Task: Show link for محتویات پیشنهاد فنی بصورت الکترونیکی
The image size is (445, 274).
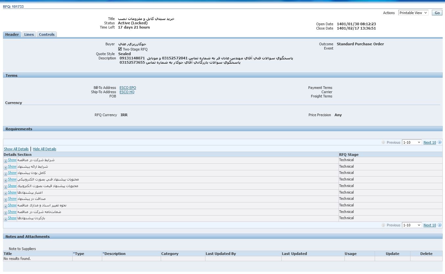Action: tap(12, 179)
